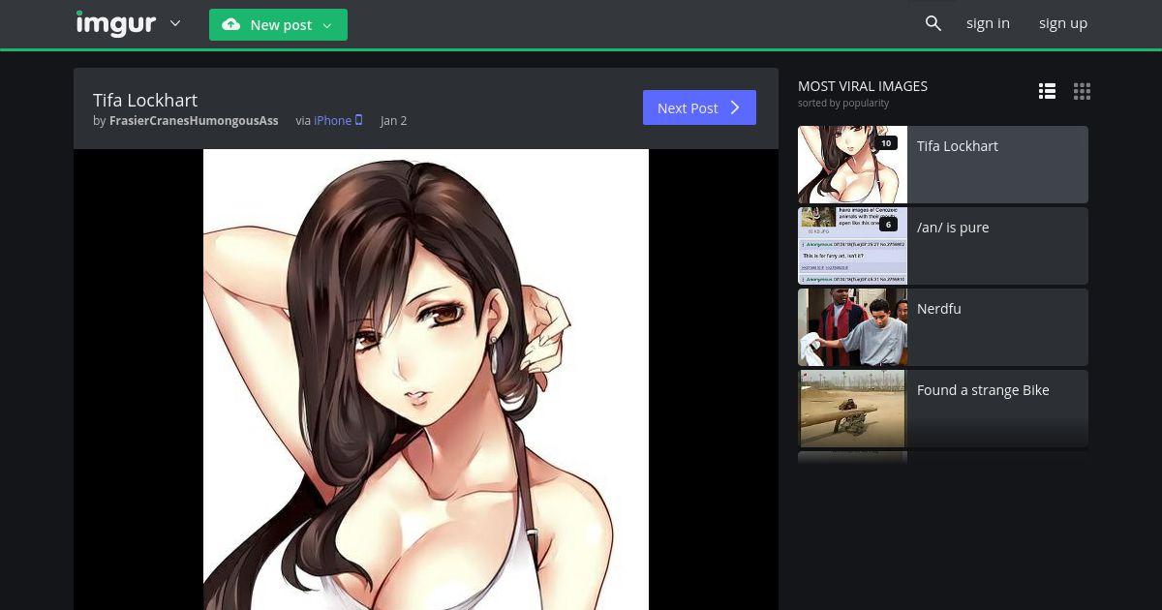
Task: Click the 'Jan 2' post date
Action: tap(393, 121)
